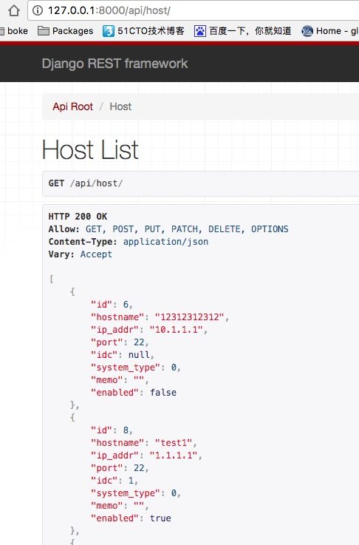The width and height of the screenshot is (359, 545).
Task: Click the "enabled": false line
Action: [134, 393]
